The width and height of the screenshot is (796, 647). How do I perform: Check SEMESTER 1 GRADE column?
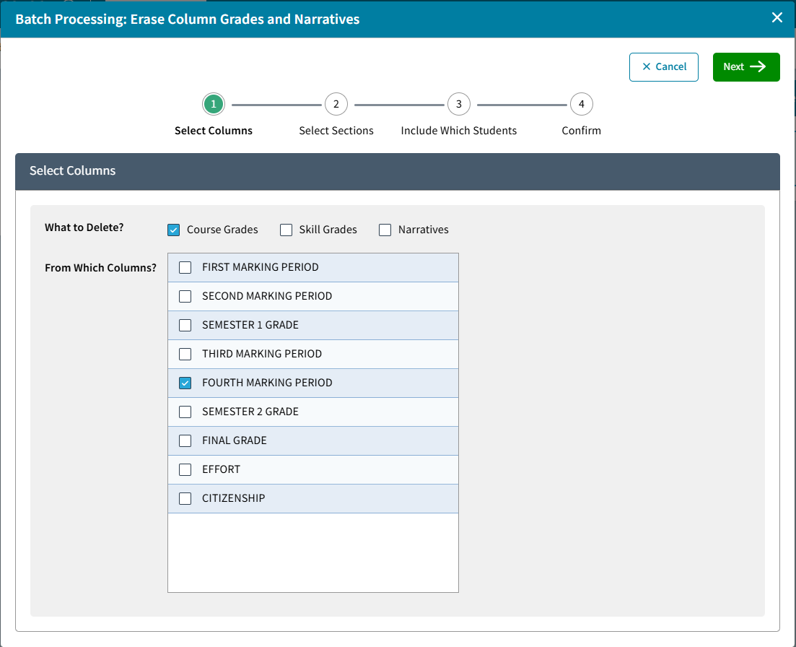185,326
